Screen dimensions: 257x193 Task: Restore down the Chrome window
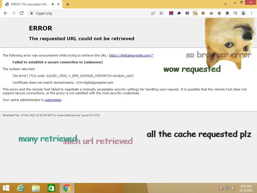point(241,3)
